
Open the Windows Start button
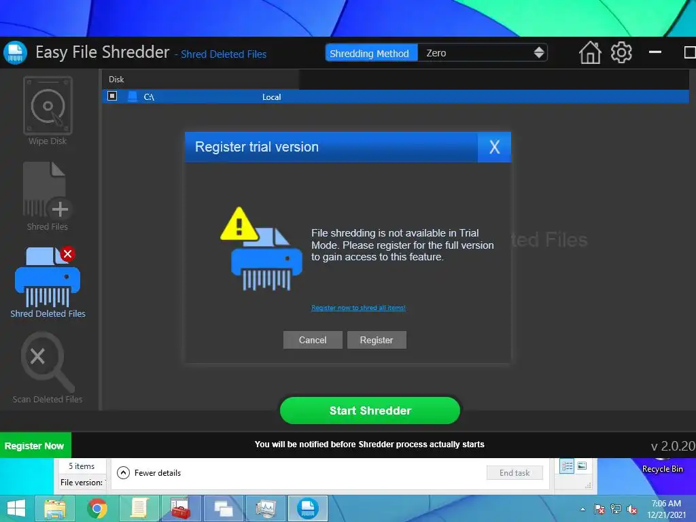point(16,508)
